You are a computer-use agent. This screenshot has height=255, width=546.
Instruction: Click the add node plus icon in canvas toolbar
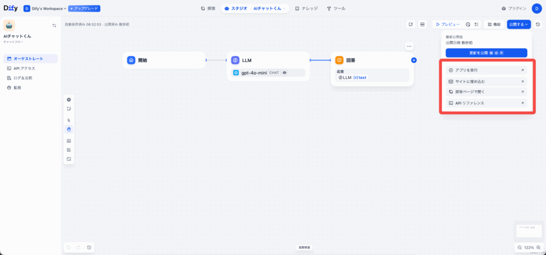pyautogui.click(x=68, y=100)
